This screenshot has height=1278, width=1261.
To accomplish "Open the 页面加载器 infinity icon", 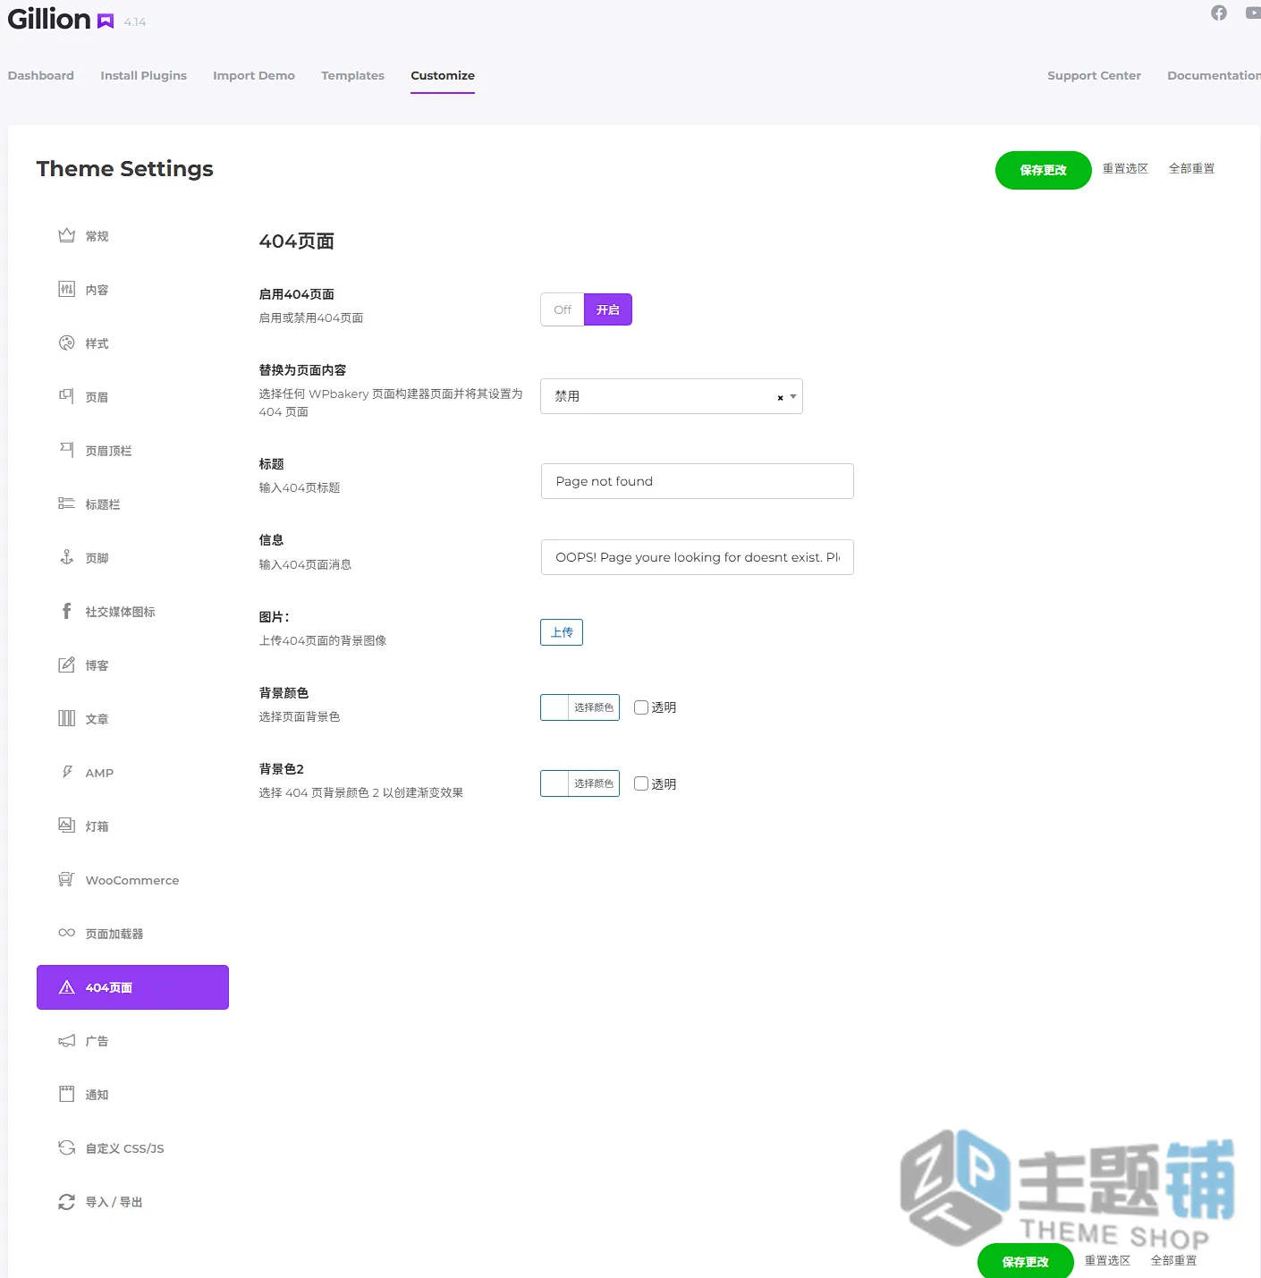I will point(66,933).
